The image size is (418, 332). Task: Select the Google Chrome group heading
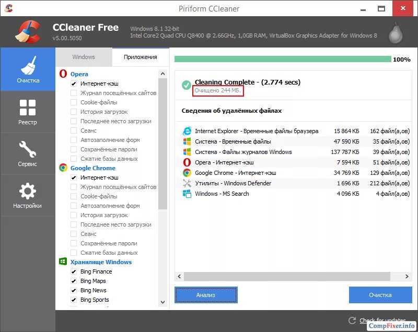pos(93,168)
